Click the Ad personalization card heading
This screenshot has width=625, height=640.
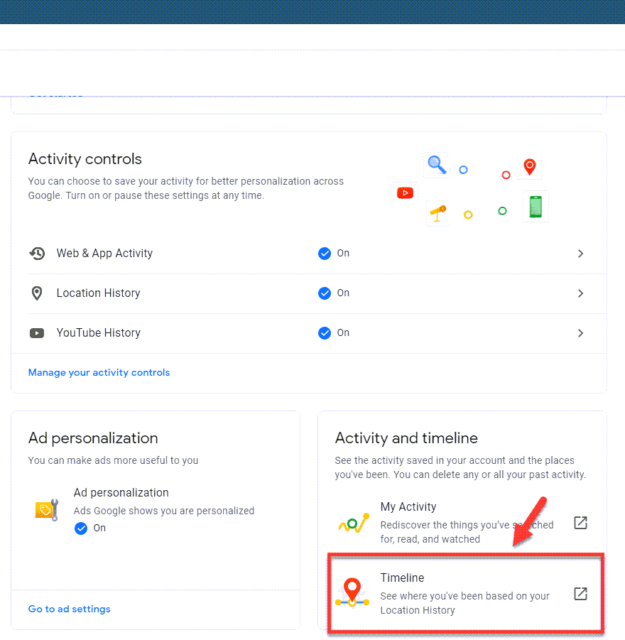[93, 438]
